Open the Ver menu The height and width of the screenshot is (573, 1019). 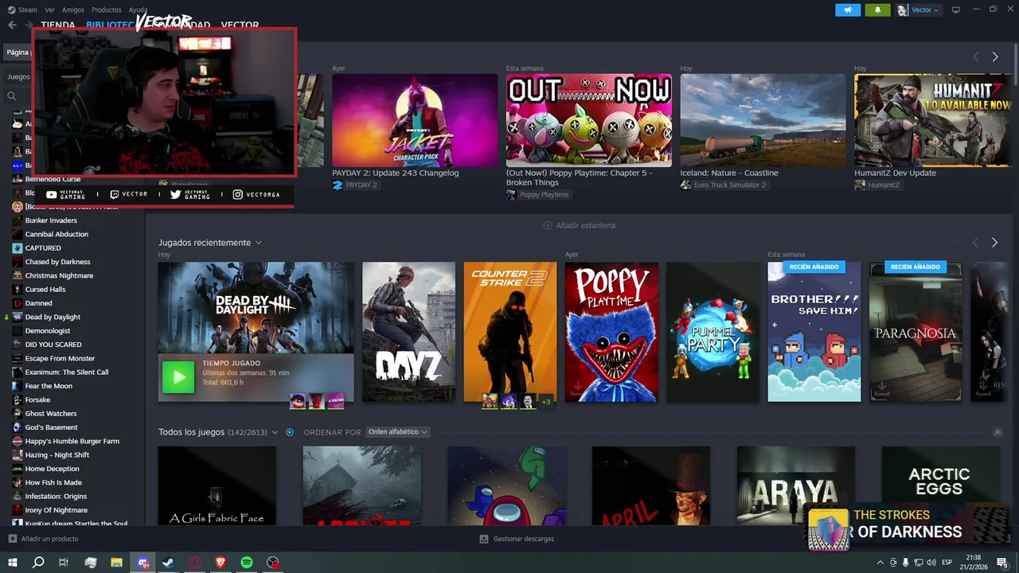pyautogui.click(x=49, y=10)
